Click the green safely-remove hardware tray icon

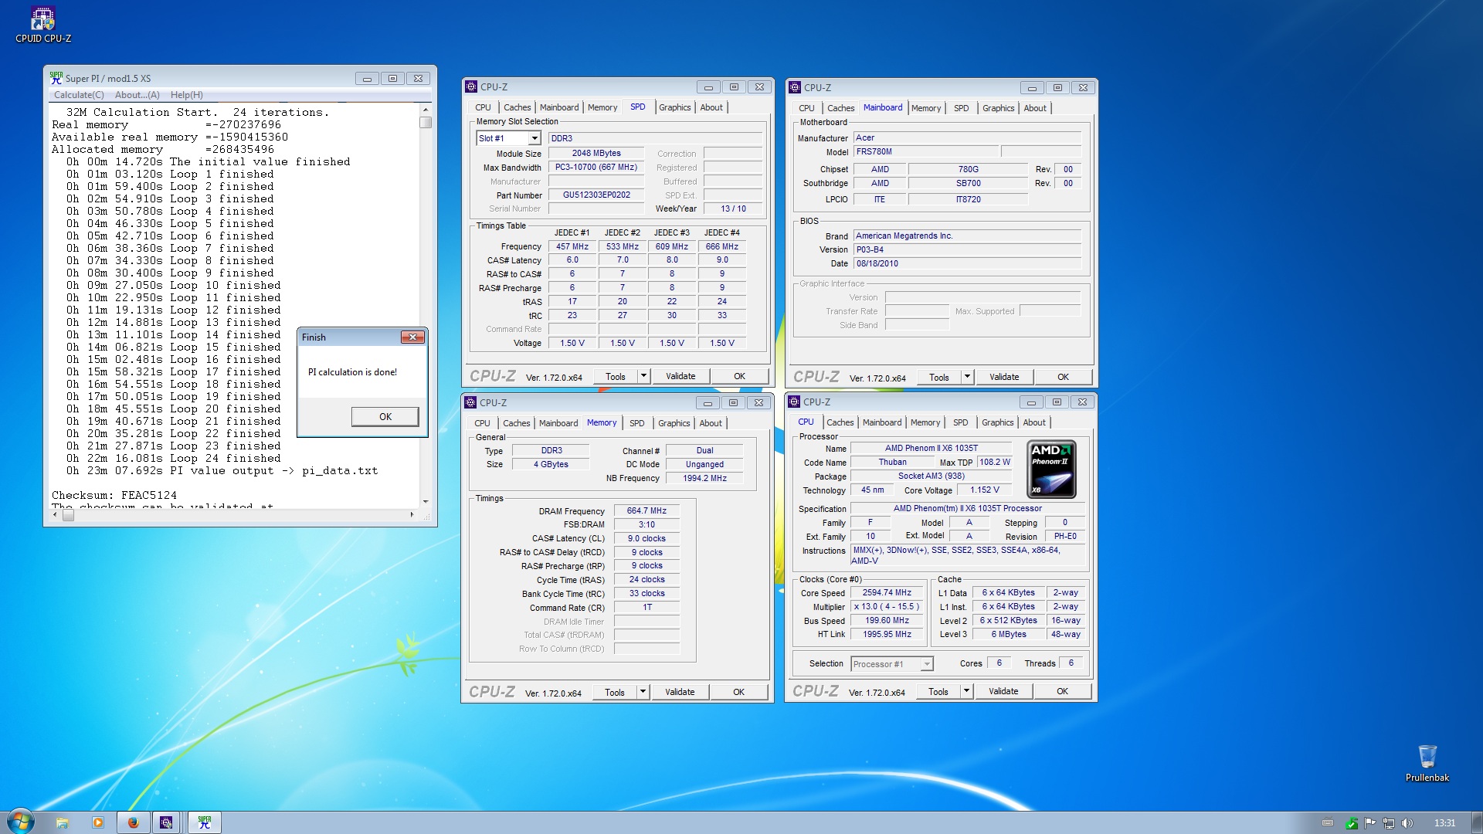(x=1352, y=823)
